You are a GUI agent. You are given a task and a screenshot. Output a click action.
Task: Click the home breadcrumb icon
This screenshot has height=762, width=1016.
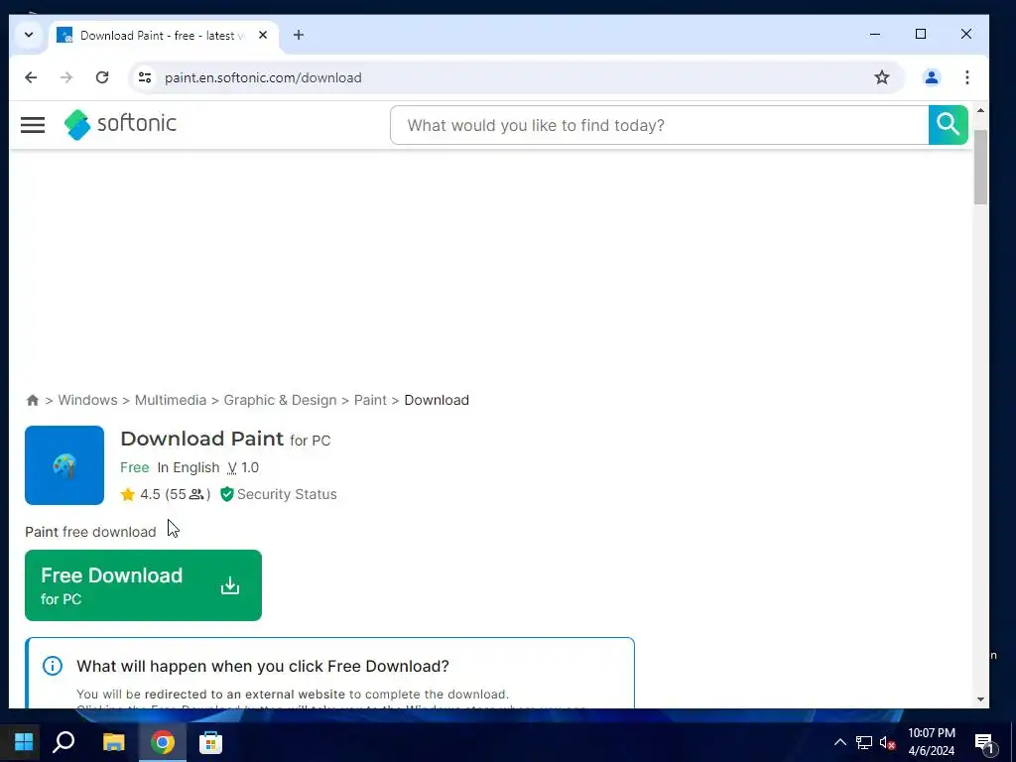pyautogui.click(x=33, y=400)
